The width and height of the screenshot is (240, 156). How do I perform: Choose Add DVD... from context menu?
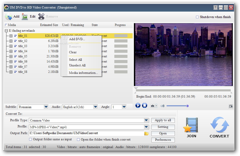tap(77, 39)
